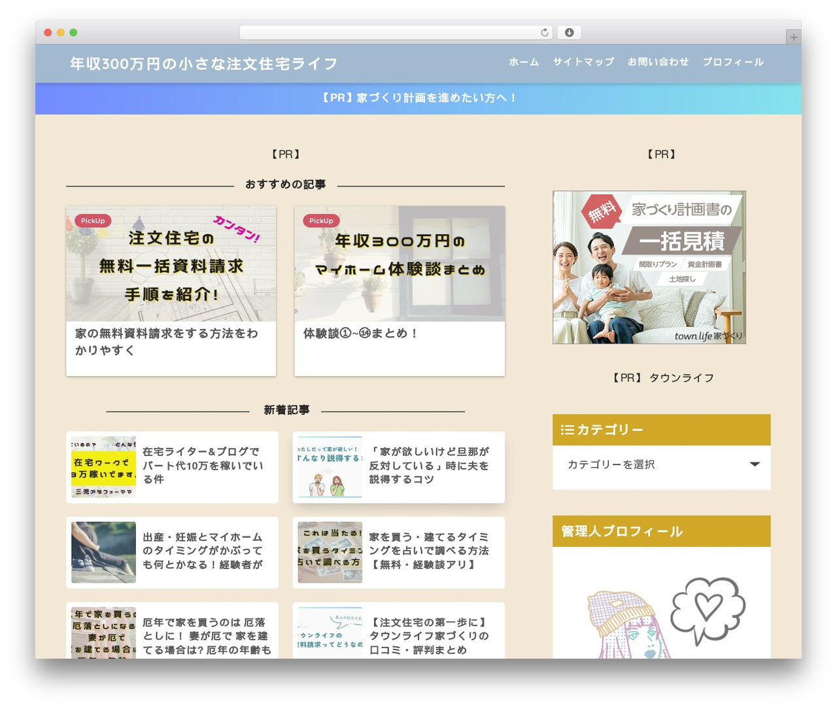Open the マイホーム体験談まとめ pickup card image

click(x=400, y=264)
